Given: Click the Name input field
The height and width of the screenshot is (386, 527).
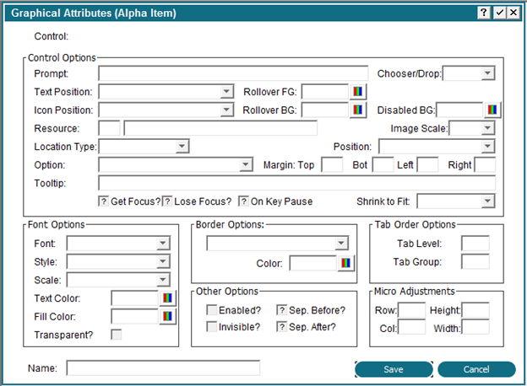Looking at the screenshot, I should 163,368.
